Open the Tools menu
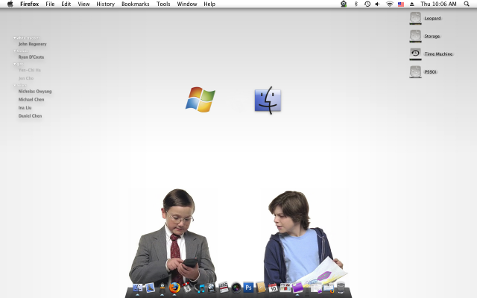 [x=163, y=4]
